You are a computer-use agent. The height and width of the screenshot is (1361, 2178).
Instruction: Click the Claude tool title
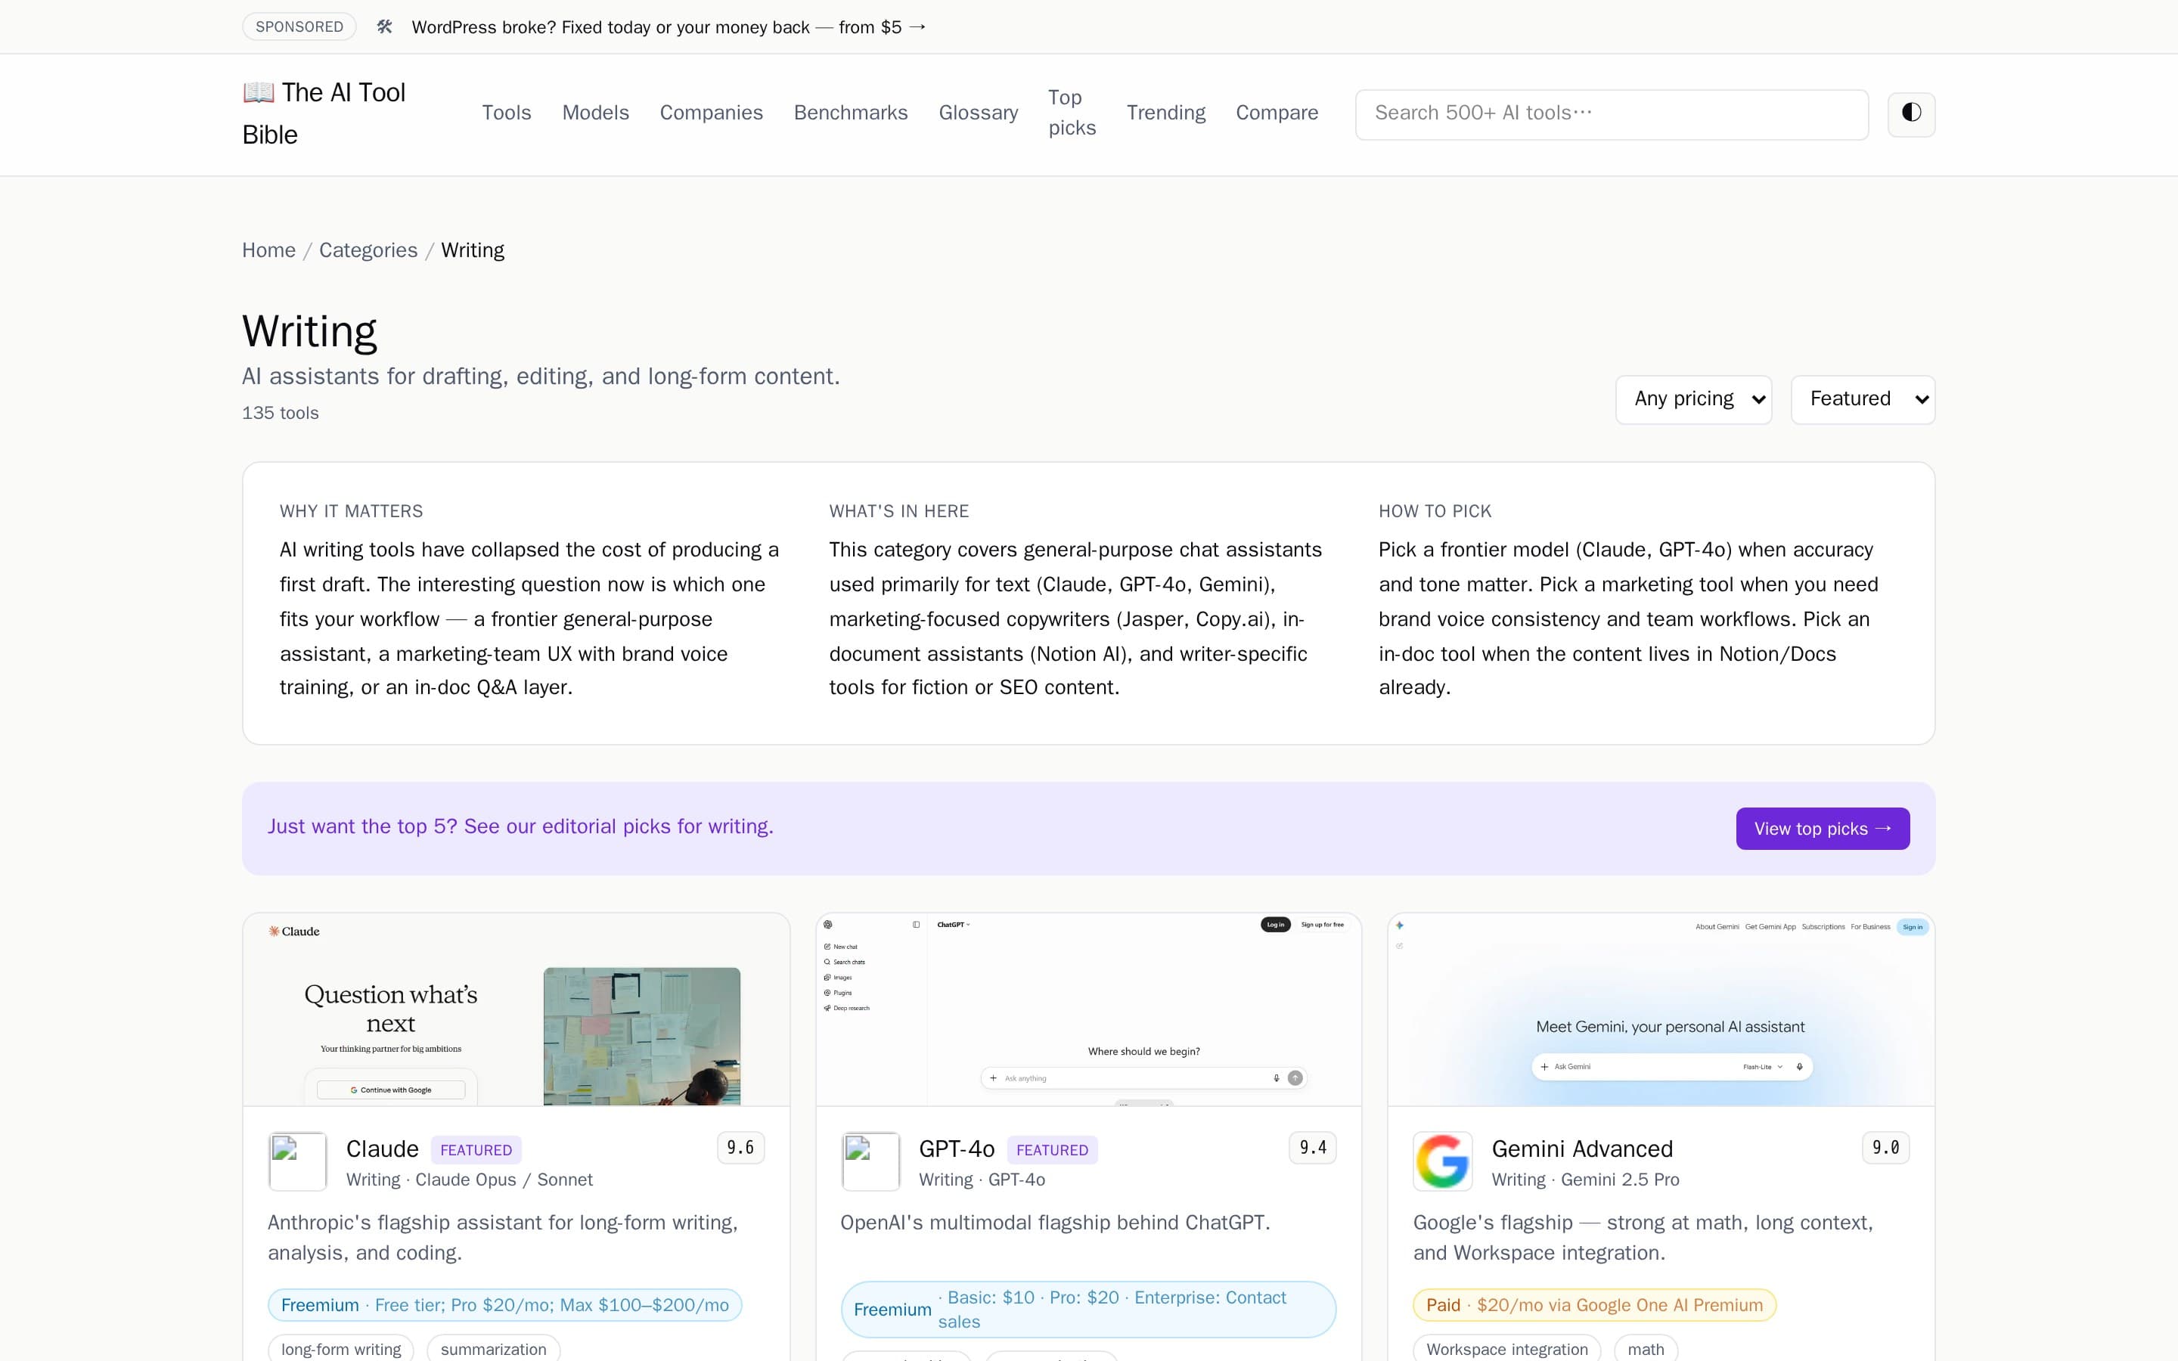click(x=383, y=1149)
